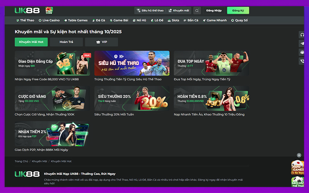Viewport: 309px width, 193px height.
Task: Click the Đăng Nhập login button
Action: 214,11
